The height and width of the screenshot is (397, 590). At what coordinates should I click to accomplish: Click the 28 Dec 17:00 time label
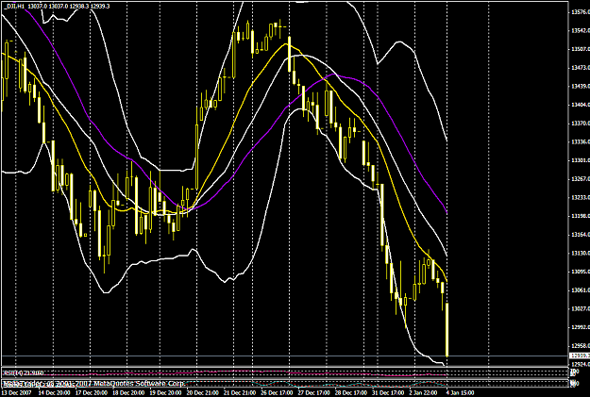click(x=351, y=393)
